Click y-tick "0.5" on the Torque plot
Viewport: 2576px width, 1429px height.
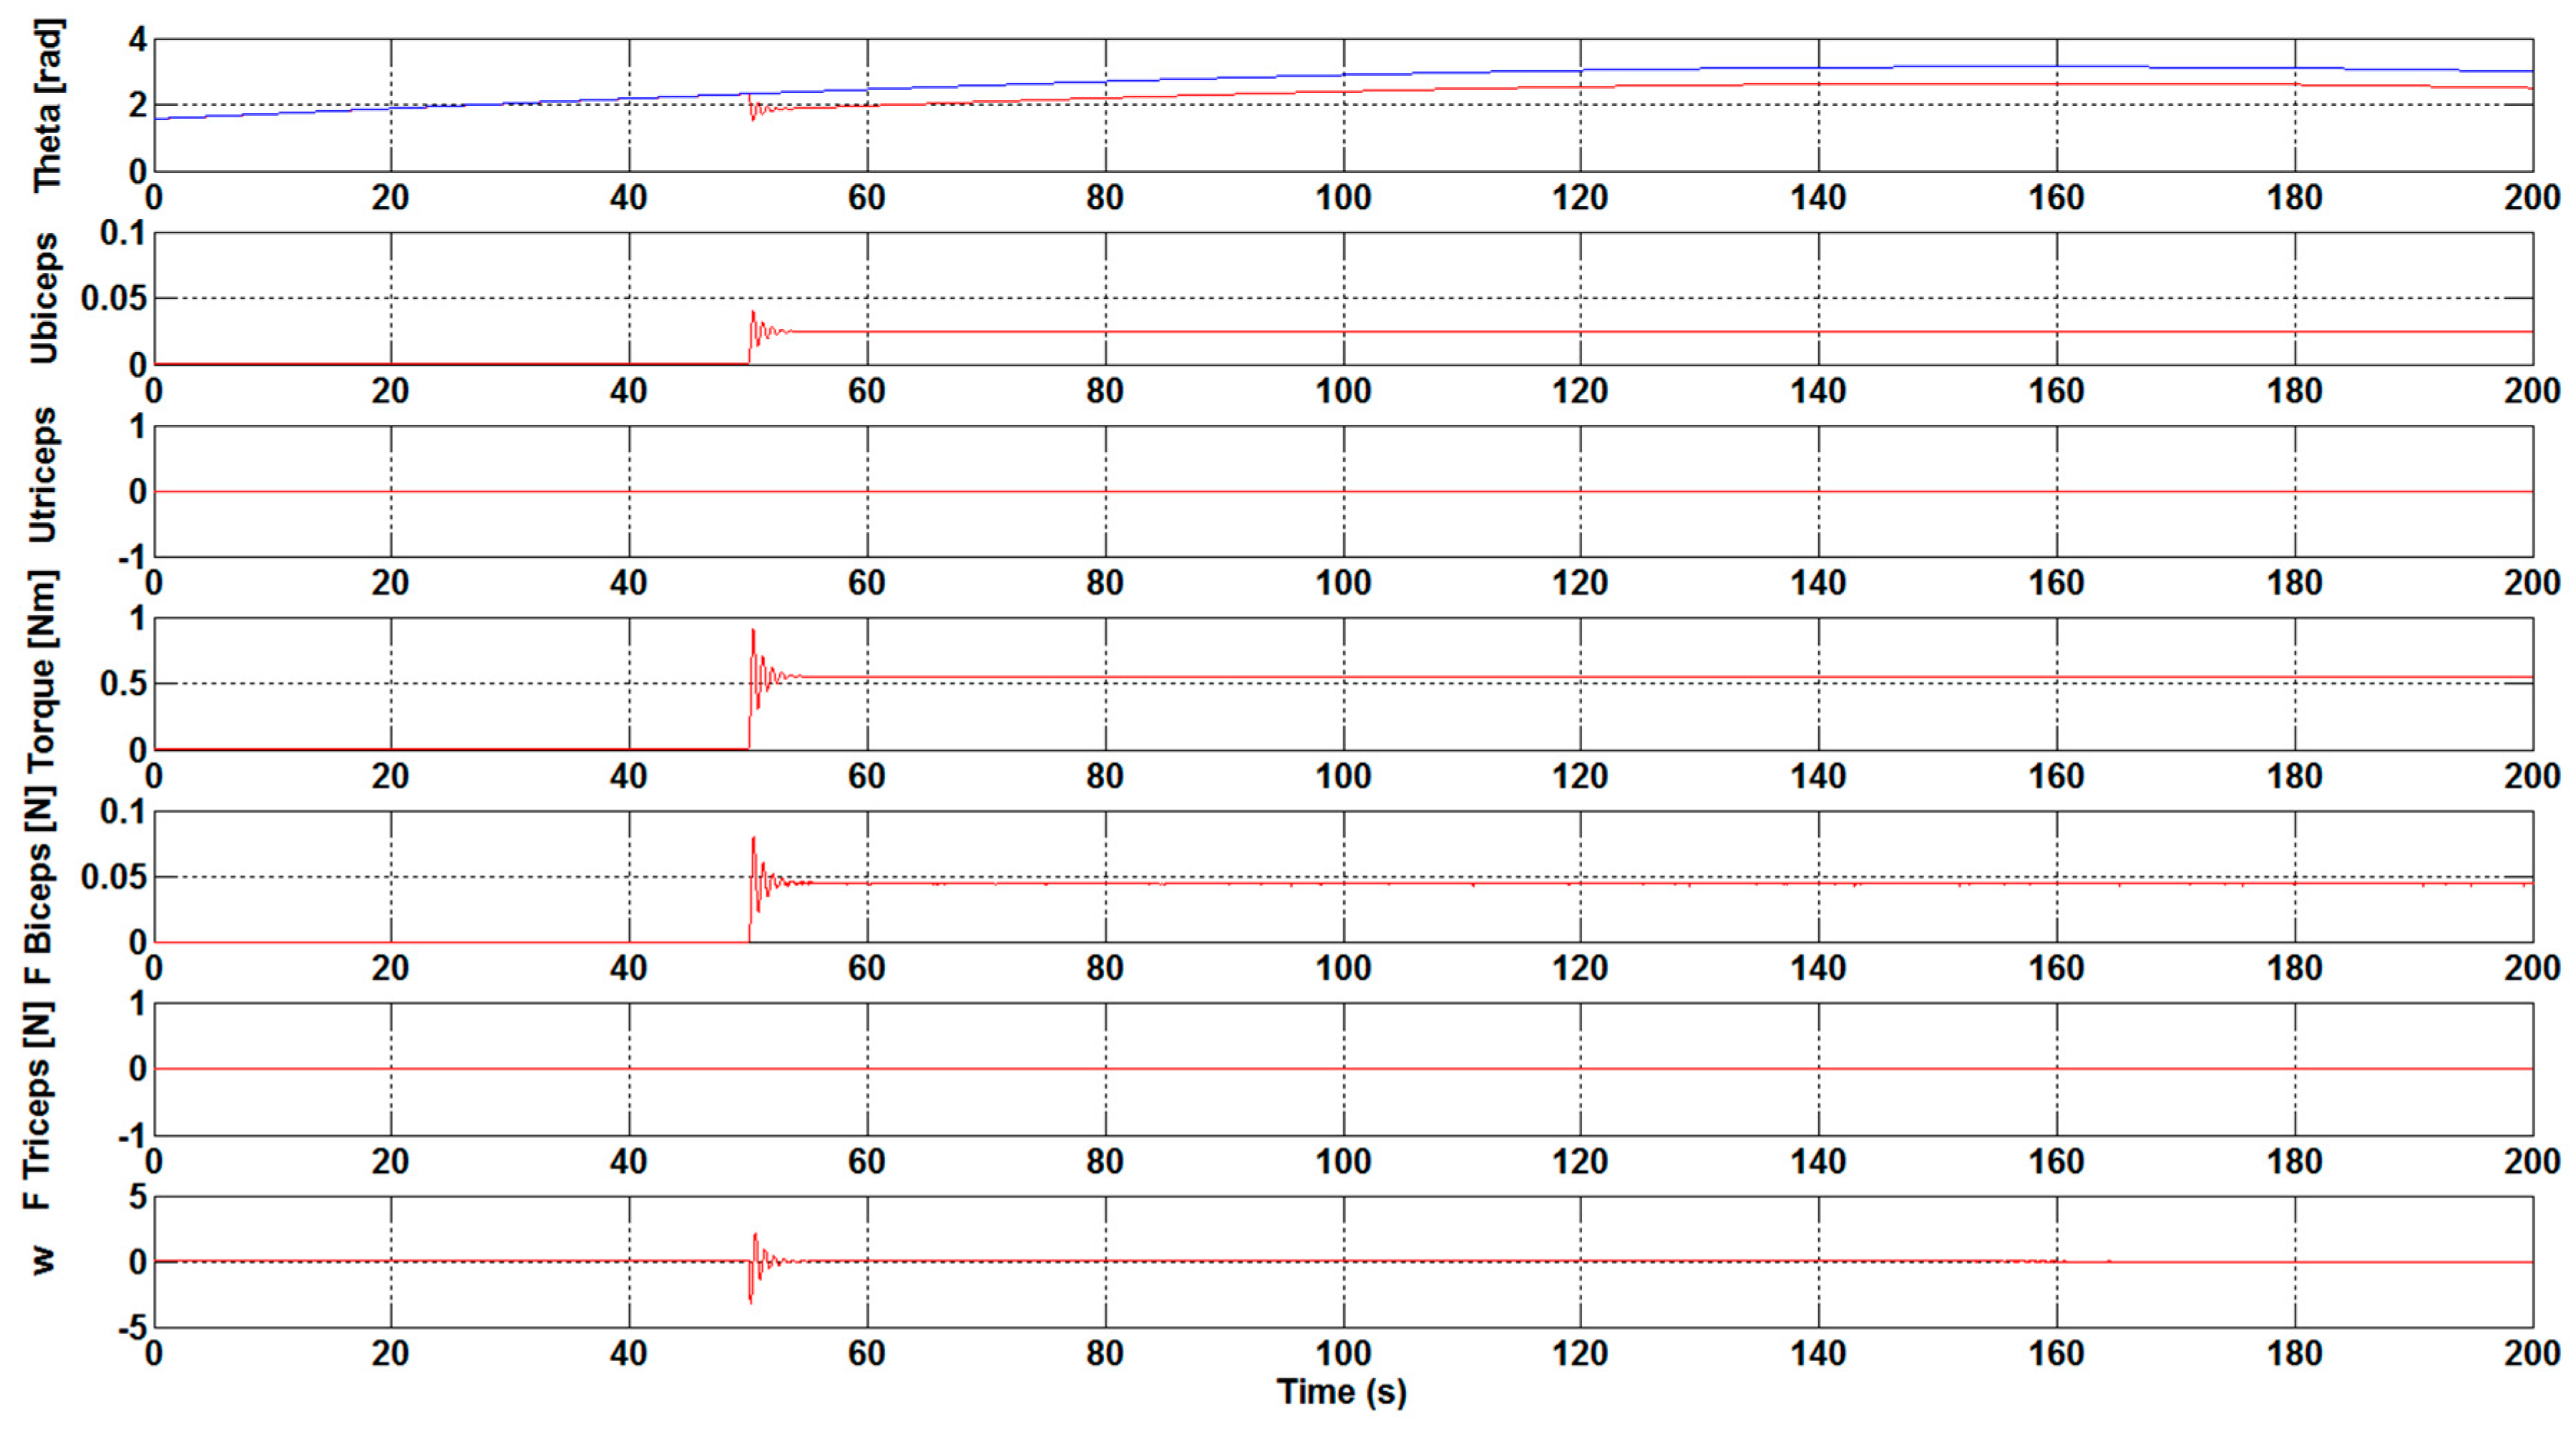pos(123,684)
